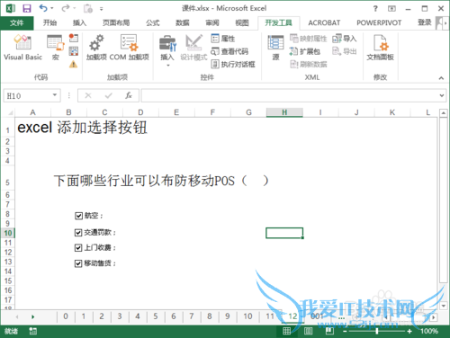Redo the last undone action
The image size is (450, 338).
tap(66, 8)
